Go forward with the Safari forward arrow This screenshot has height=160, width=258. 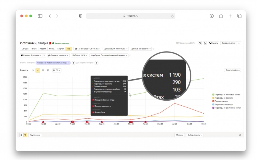point(57,16)
